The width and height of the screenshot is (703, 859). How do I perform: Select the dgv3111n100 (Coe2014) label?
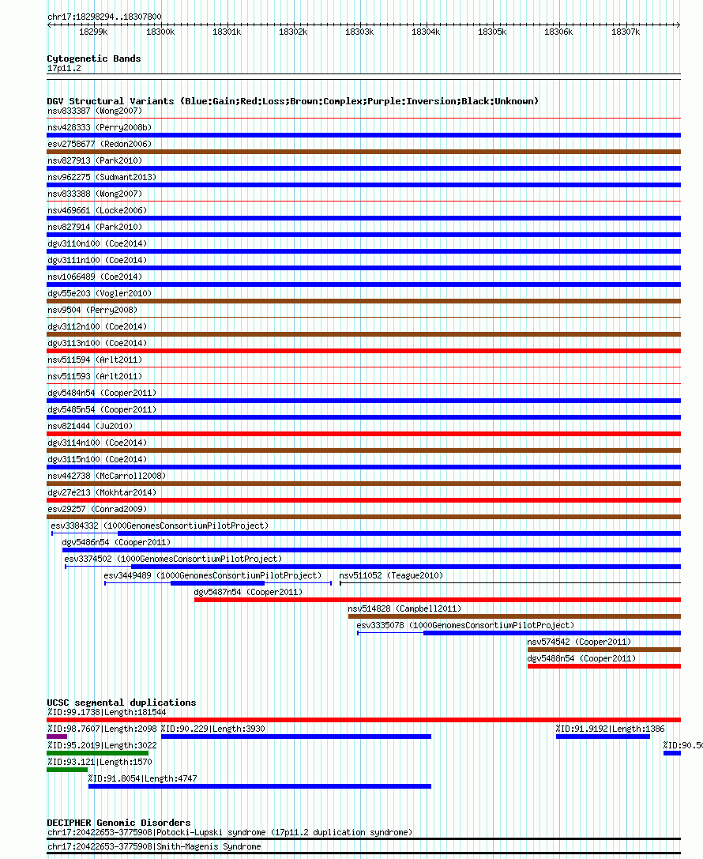coord(97,260)
